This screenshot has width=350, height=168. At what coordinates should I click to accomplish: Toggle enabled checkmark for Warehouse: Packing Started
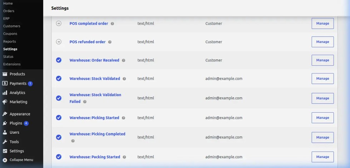point(59,157)
